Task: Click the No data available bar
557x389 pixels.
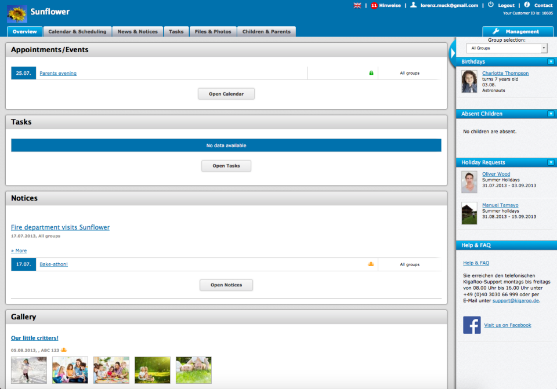Action: click(x=226, y=146)
